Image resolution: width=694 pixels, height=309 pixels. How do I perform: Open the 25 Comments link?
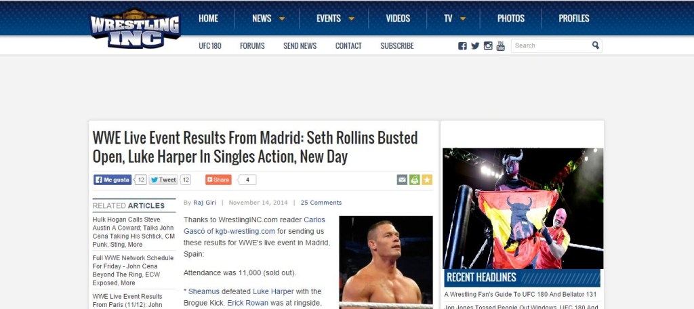pos(321,203)
